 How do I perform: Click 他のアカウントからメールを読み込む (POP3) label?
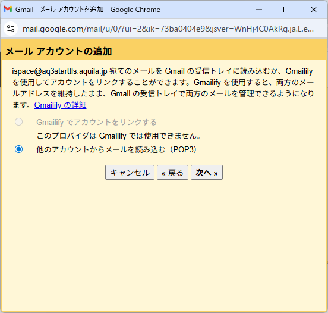(116, 149)
